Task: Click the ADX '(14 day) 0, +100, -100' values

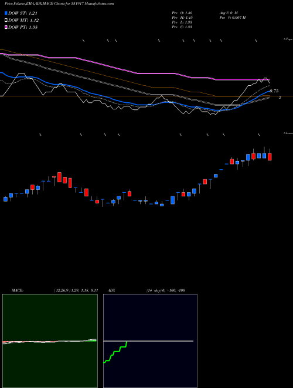Action: [166, 290]
